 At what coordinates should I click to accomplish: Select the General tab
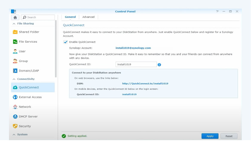[x=70, y=17]
